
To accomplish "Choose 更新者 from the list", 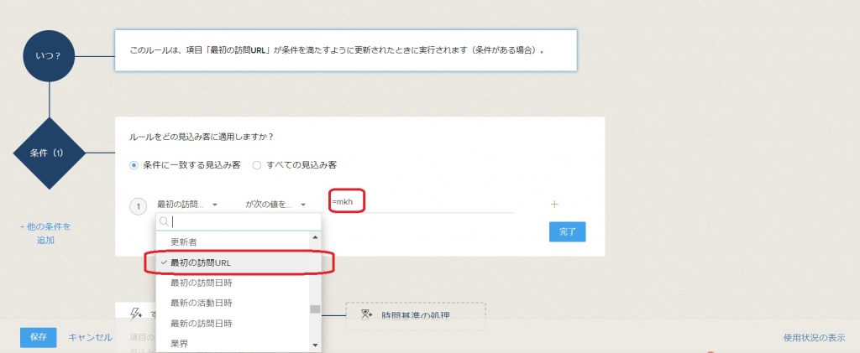I will pos(233,241).
